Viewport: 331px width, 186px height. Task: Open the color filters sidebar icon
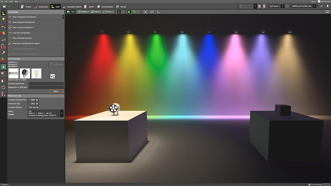click(4, 33)
